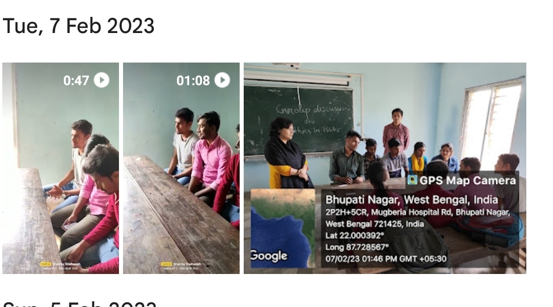Click the Lat 22.000392° coordinate line
This screenshot has width=553, height=307.
tap(355, 236)
